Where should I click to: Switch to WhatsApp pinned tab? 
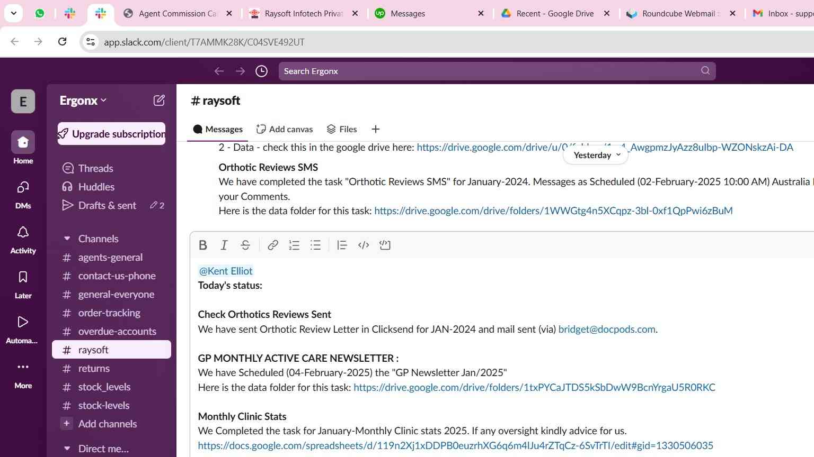coord(40,13)
